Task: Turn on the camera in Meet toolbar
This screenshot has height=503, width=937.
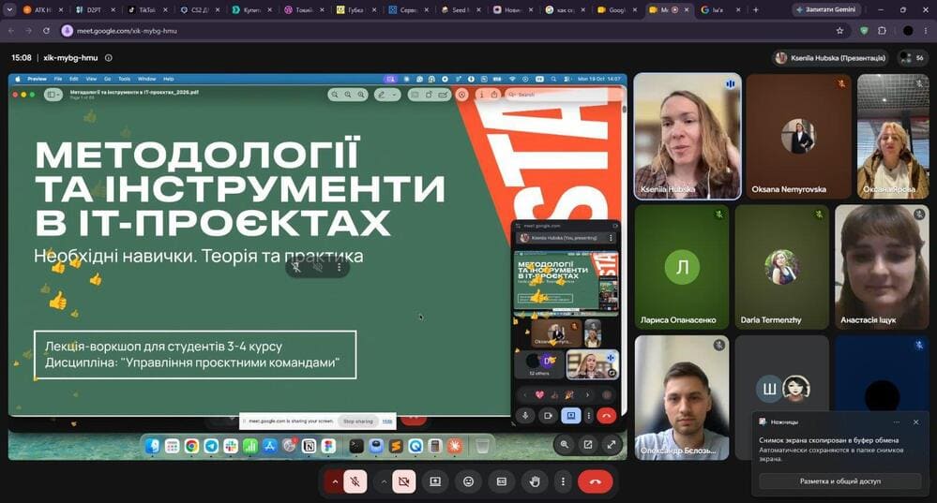Action: pyautogui.click(x=404, y=481)
